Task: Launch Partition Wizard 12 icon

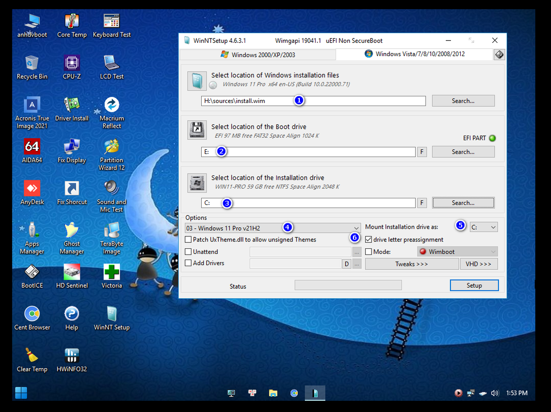Action: click(111, 154)
